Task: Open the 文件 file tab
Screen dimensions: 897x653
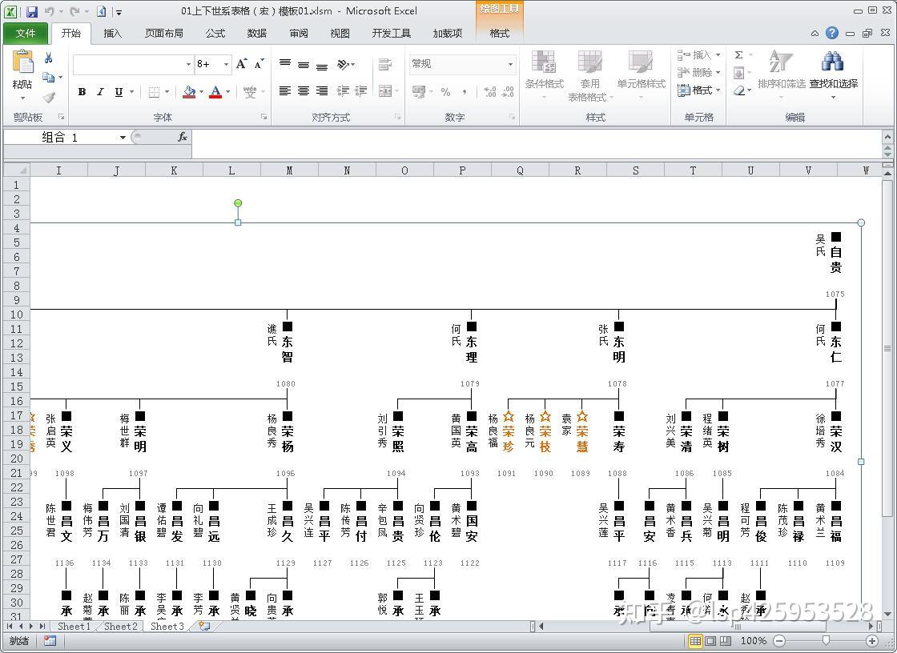Action: tap(25, 33)
